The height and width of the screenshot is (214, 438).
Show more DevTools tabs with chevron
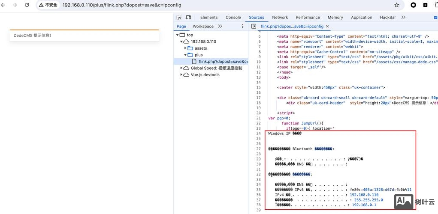(x=404, y=18)
